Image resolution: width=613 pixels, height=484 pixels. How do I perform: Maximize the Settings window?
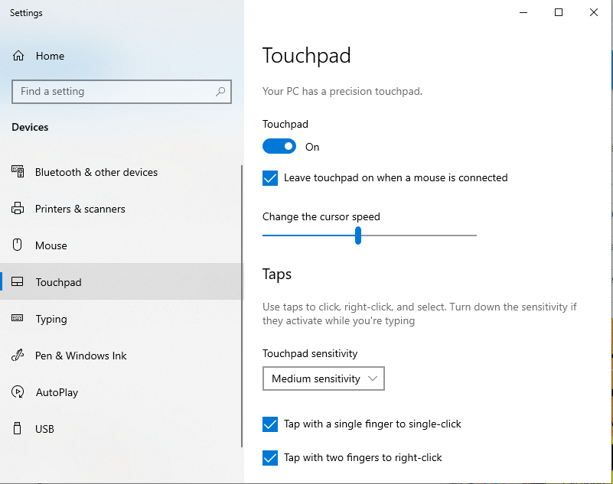[x=559, y=12]
